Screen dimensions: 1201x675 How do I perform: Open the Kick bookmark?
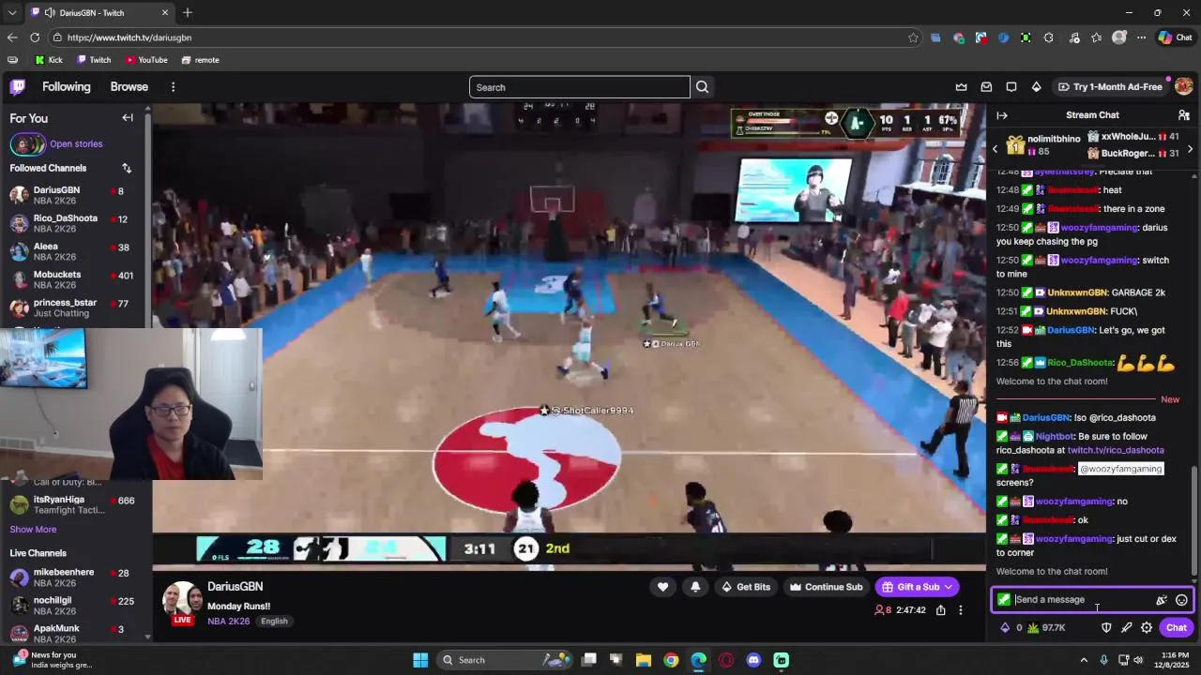click(x=49, y=60)
